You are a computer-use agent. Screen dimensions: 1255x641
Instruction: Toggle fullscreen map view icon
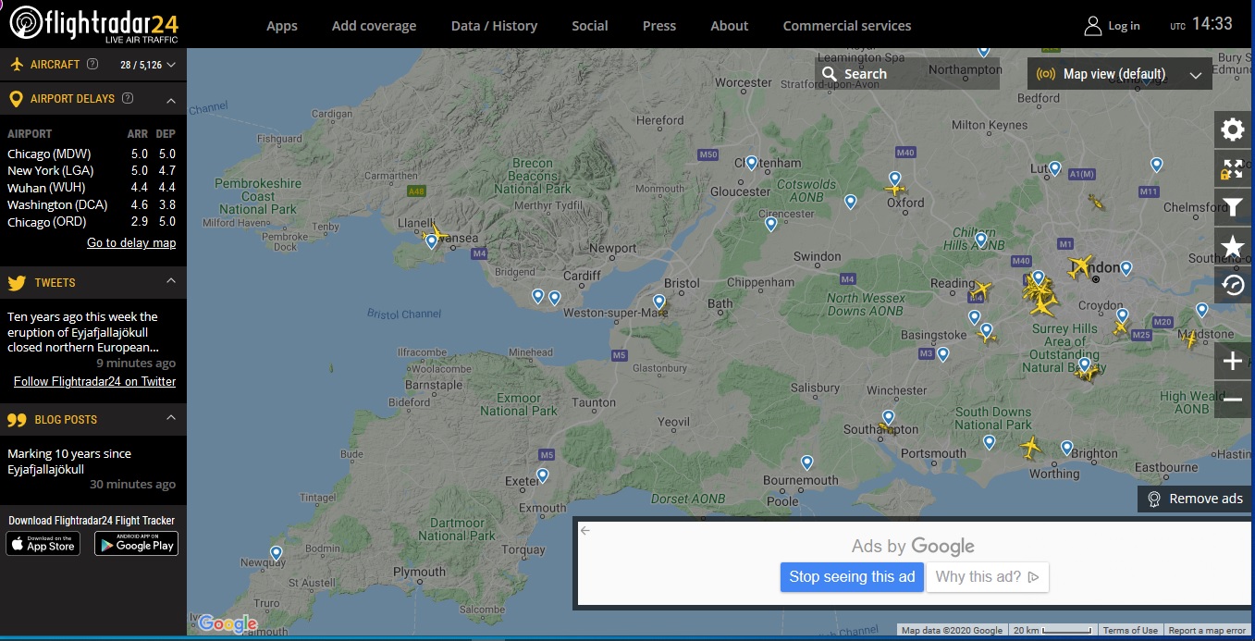coord(1232,168)
